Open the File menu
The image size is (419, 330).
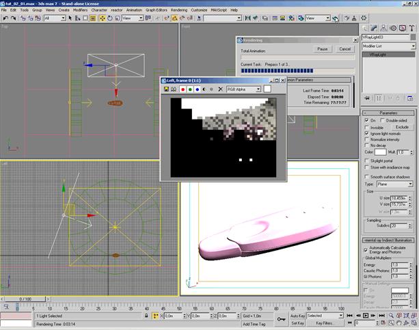tap(4, 10)
